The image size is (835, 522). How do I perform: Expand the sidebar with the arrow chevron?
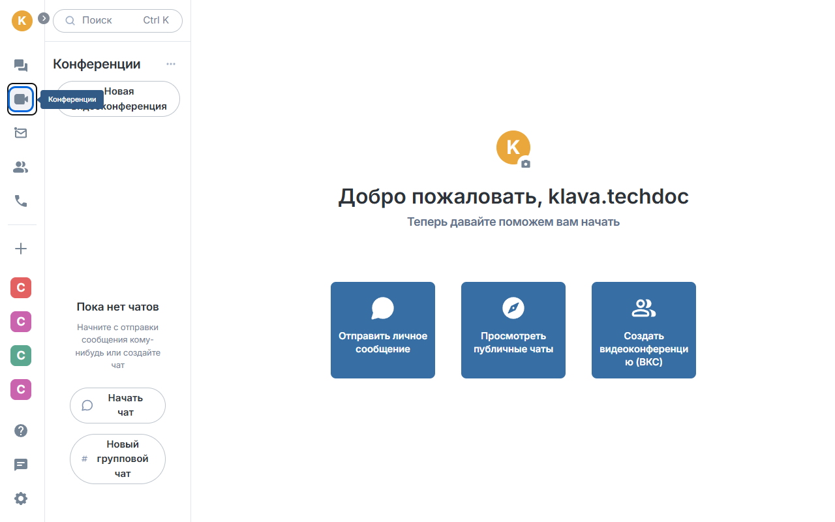[x=44, y=18]
